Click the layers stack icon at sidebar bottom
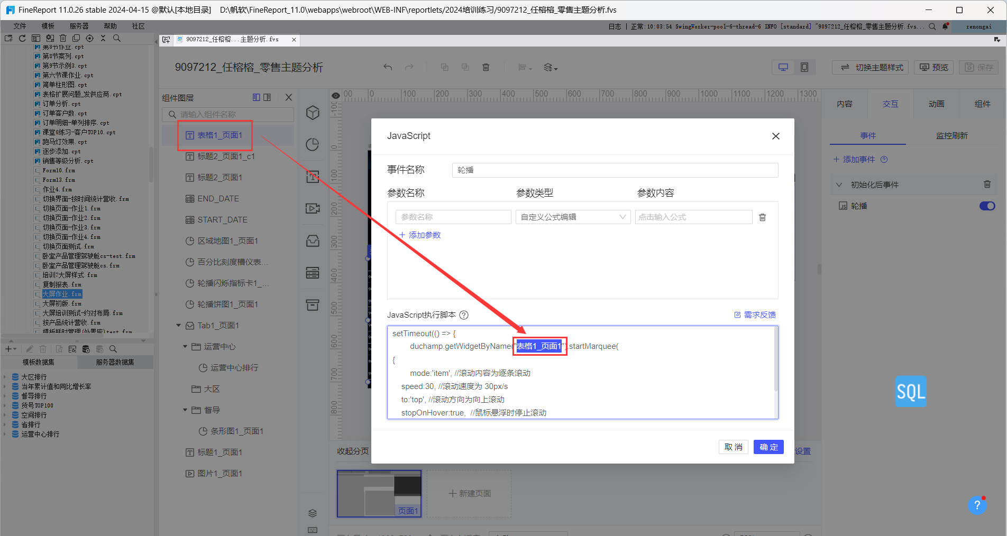The height and width of the screenshot is (536, 1007). click(x=313, y=513)
